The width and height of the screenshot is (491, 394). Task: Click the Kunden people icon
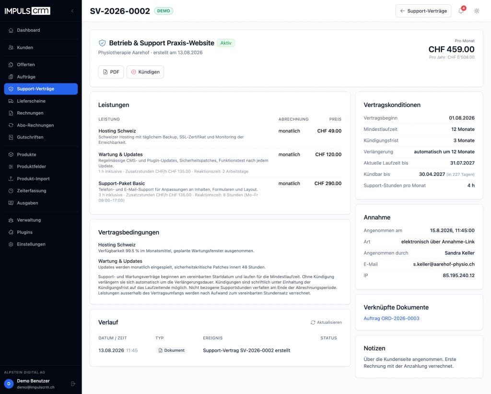point(11,47)
